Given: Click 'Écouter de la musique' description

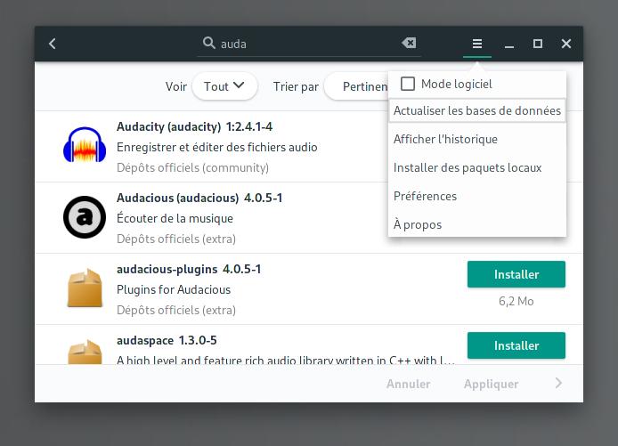Looking at the screenshot, I should [x=175, y=218].
